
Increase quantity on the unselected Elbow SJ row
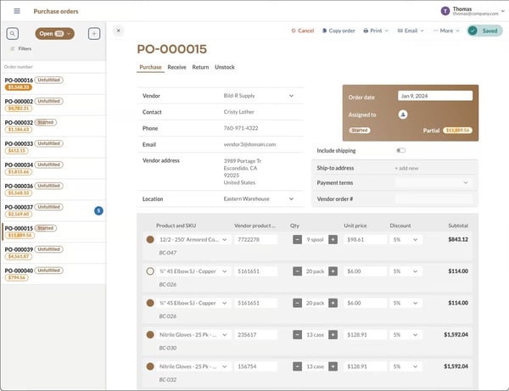333,271
